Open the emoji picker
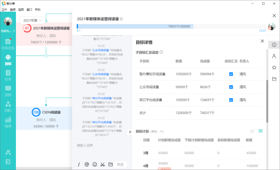Viewport: 280px width, 170px height. (94, 164)
